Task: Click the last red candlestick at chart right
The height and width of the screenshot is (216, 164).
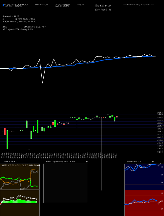Action: coord(117,117)
